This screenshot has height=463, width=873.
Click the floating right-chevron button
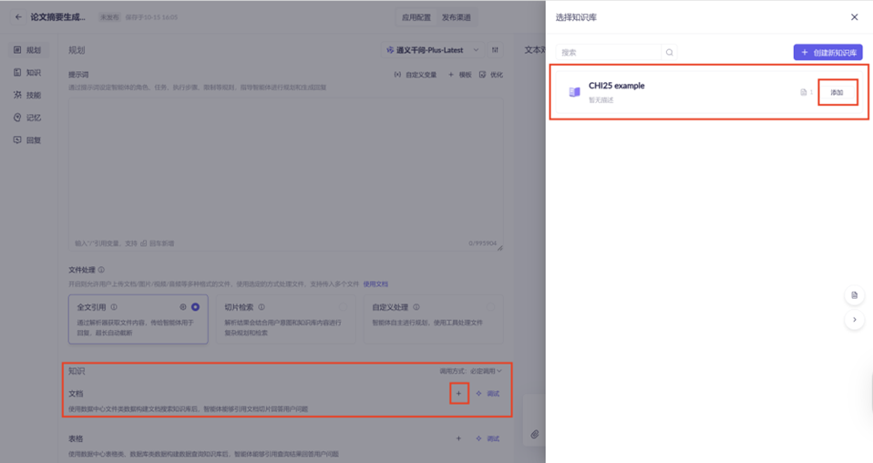pyautogui.click(x=854, y=320)
